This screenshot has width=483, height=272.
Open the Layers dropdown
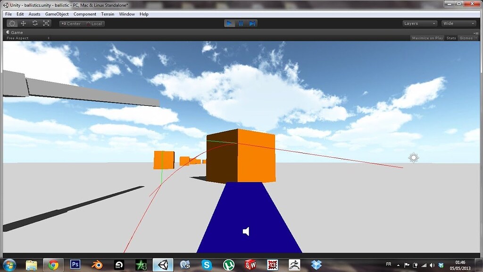click(419, 23)
